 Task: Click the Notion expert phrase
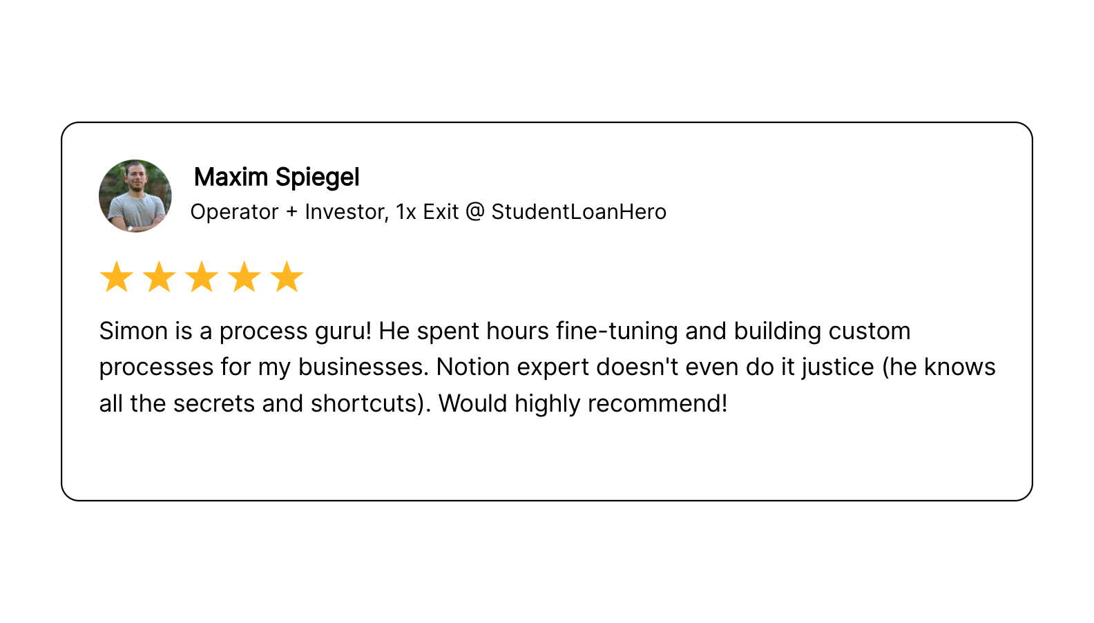513,367
